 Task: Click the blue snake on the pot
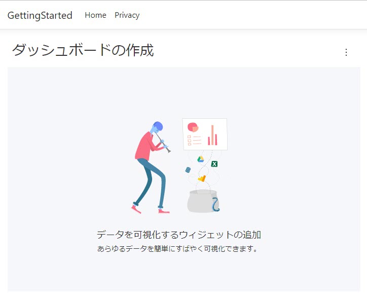215,204
